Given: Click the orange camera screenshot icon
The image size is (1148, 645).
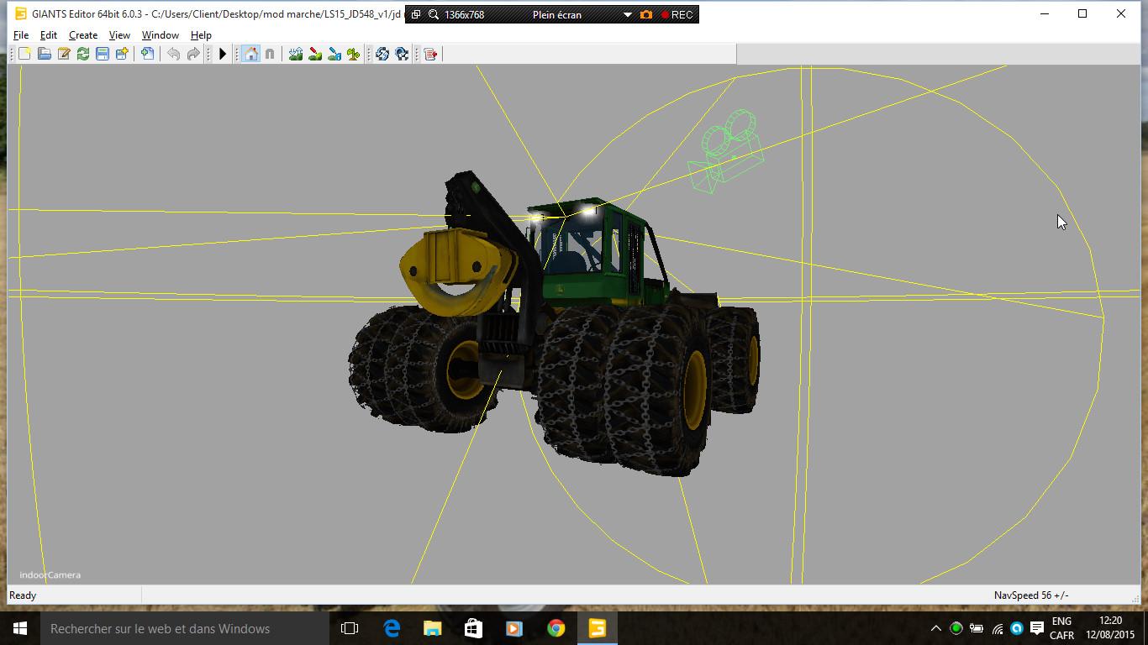Looking at the screenshot, I should point(645,14).
